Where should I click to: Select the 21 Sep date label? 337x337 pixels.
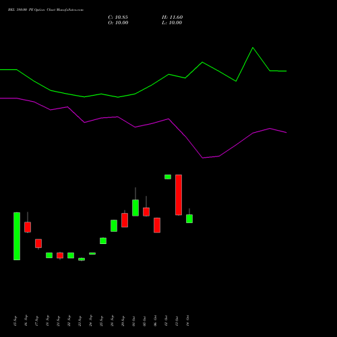[x=58, y=321]
